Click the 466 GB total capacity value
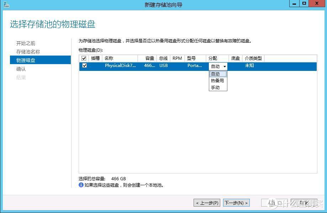The height and width of the screenshot is (213, 327). pyautogui.click(x=118, y=178)
